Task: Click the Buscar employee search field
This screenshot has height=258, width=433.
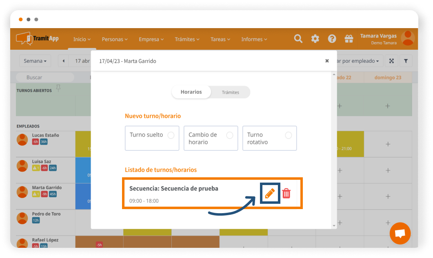Action: [45, 77]
